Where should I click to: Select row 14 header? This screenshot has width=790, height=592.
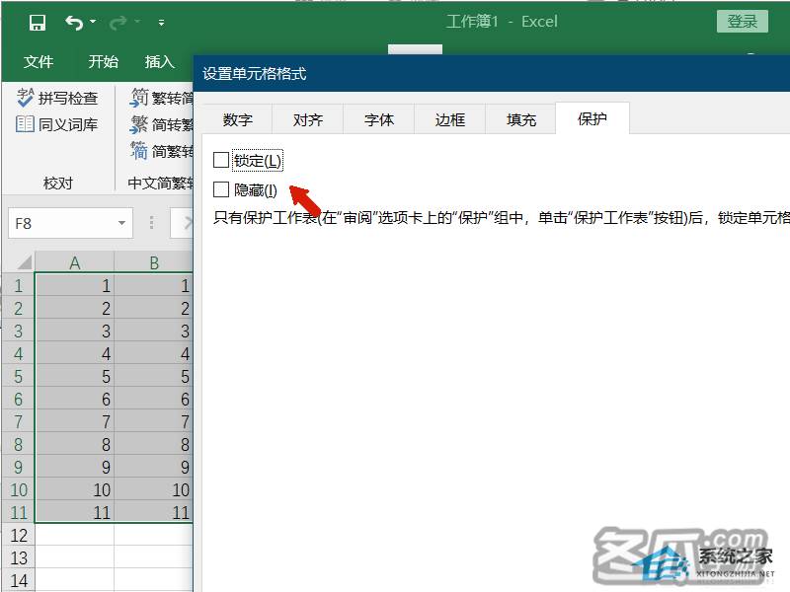[x=18, y=580]
